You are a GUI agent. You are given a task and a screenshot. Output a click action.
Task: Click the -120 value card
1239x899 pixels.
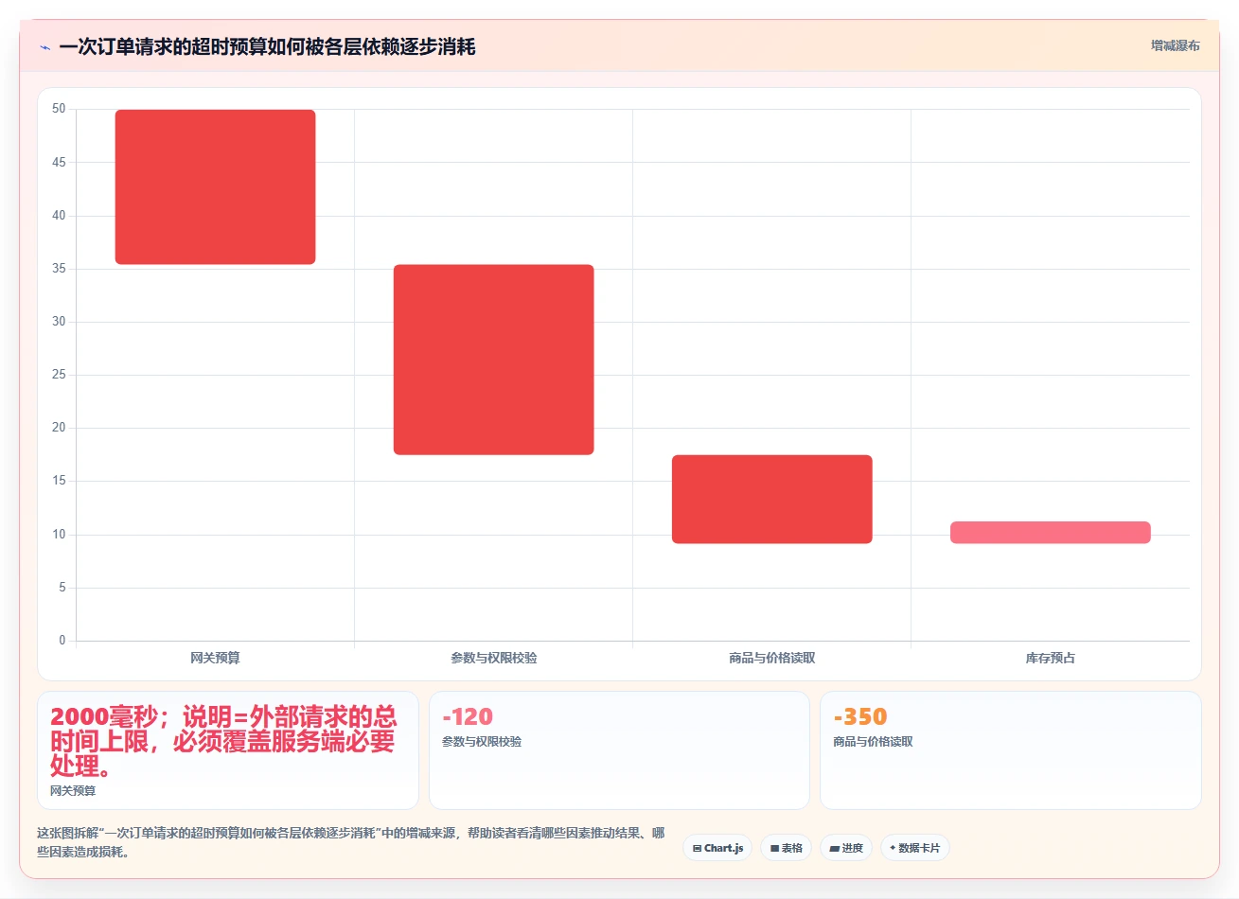click(x=619, y=750)
